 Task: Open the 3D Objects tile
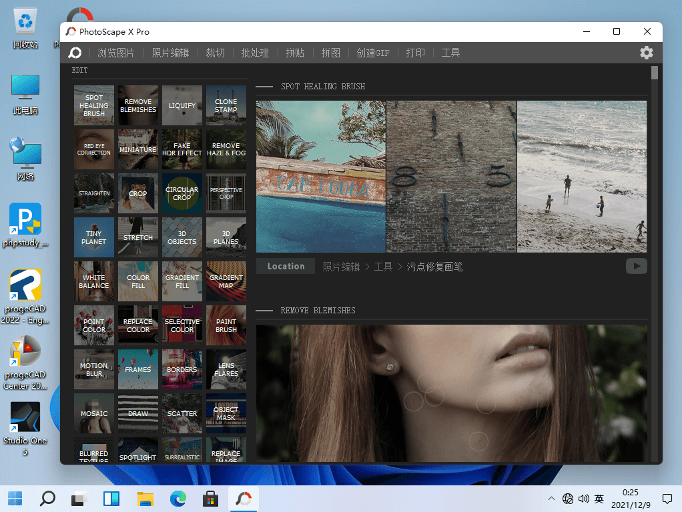(x=182, y=237)
